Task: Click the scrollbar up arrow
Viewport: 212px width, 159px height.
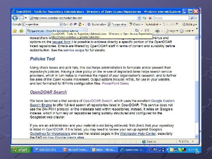Action: point(196,38)
